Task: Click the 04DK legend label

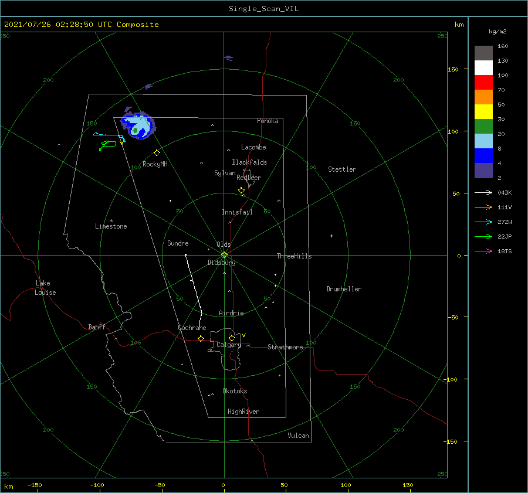Action: pos(505,192)
